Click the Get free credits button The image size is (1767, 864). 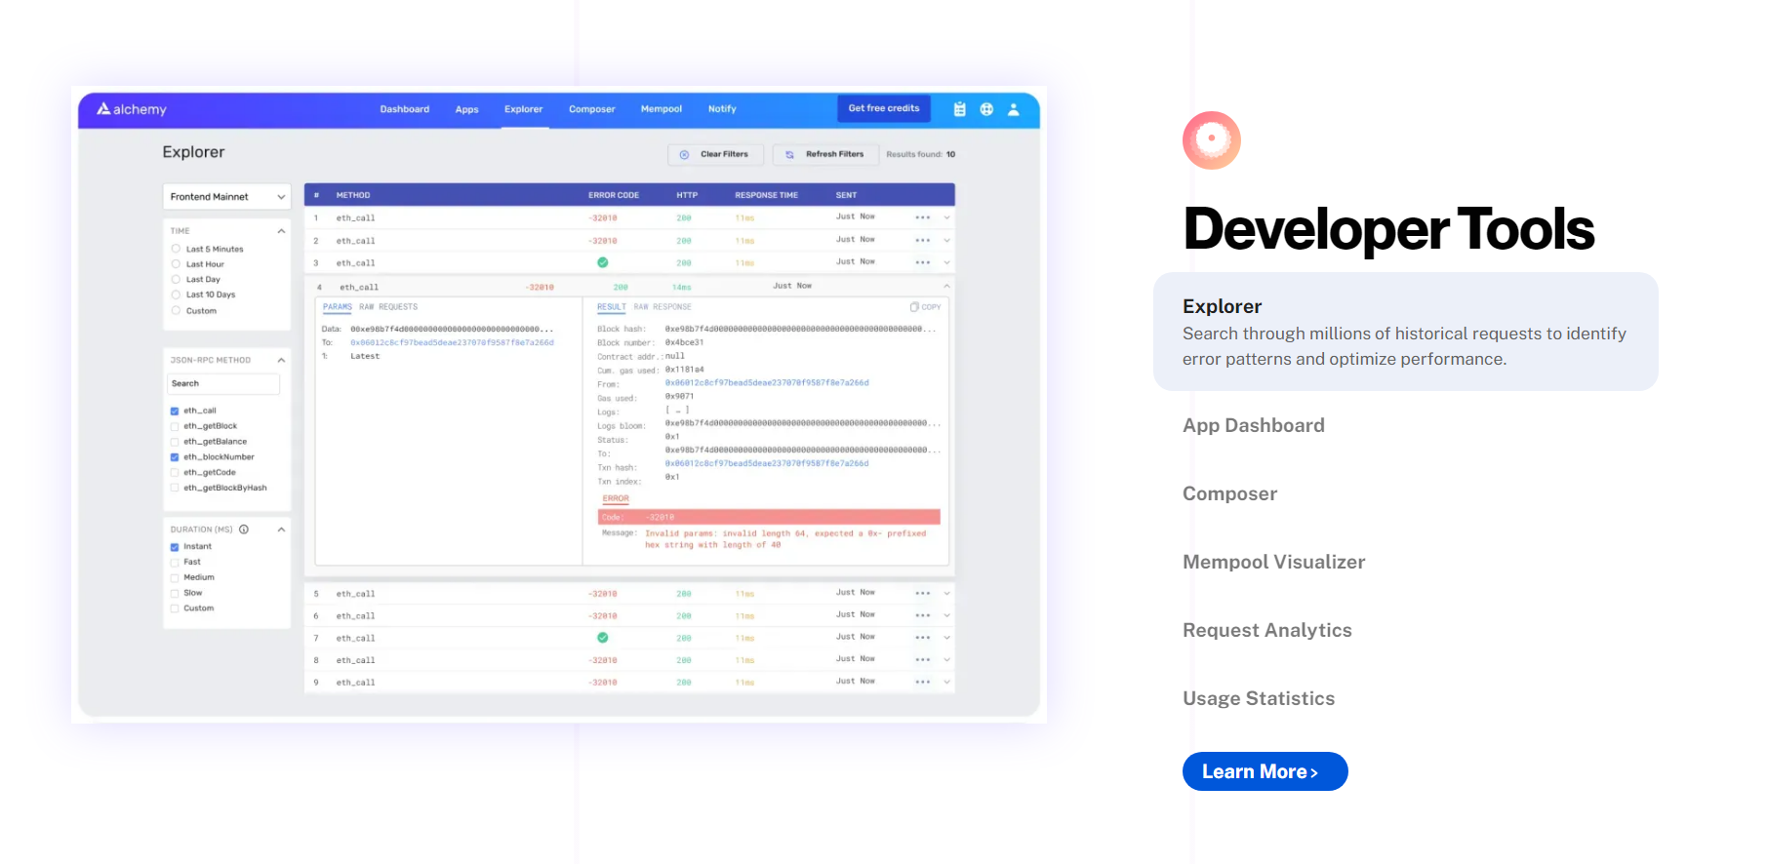point(884,108)
